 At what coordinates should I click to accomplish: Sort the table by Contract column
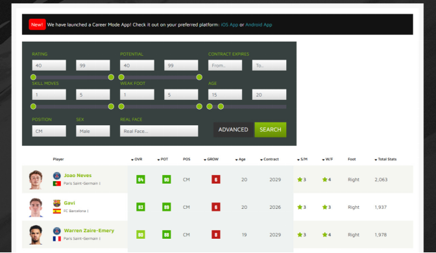click(x=269, y=160)
